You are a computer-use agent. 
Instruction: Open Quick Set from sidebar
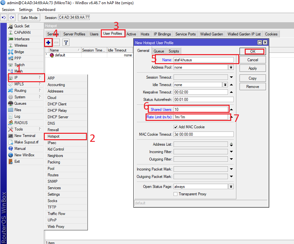(x=22, y=26)
